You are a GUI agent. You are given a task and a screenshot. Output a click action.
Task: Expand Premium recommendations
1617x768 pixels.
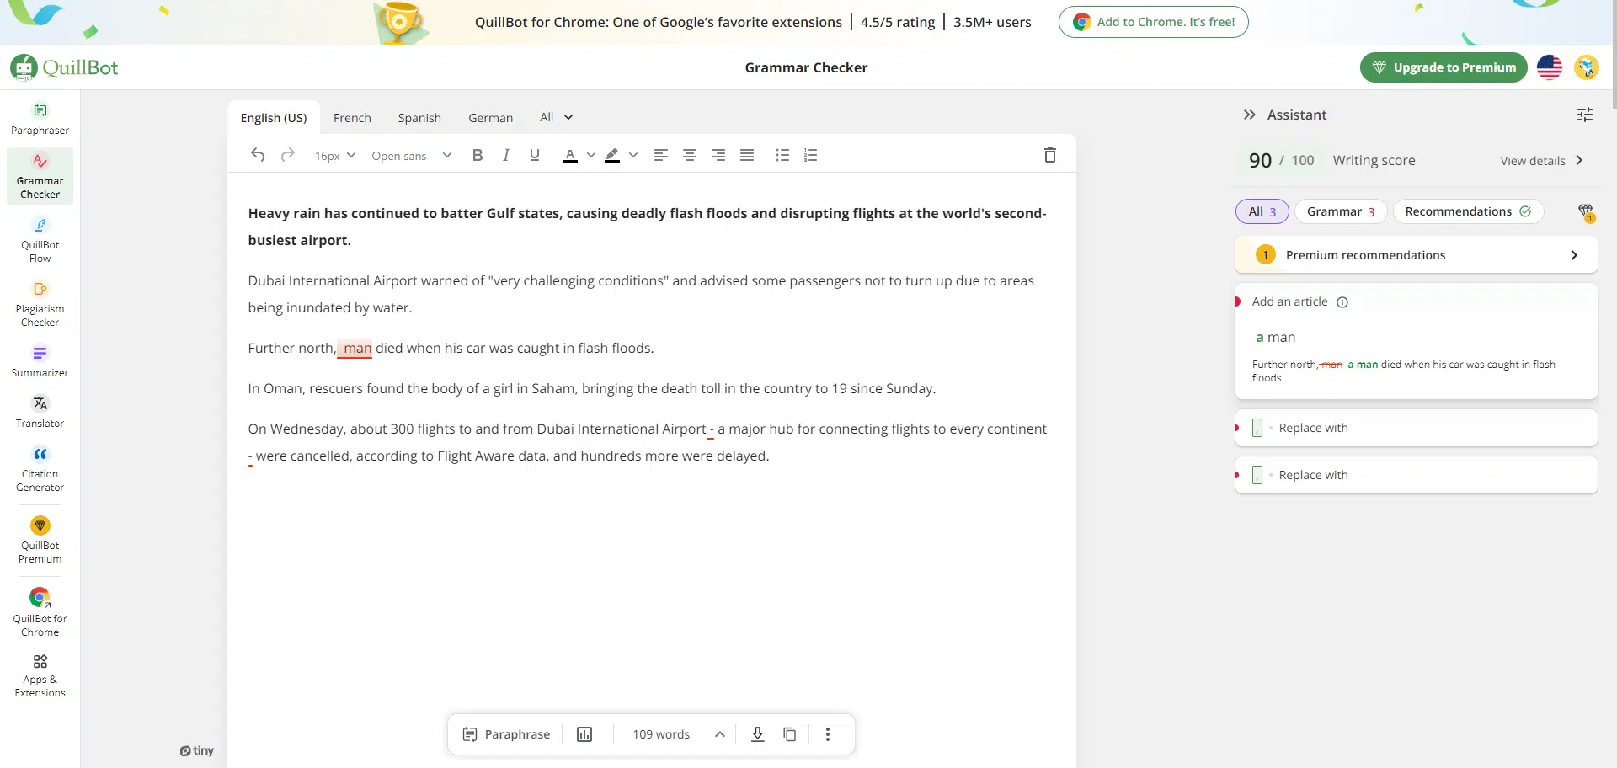pos(1416,255)
